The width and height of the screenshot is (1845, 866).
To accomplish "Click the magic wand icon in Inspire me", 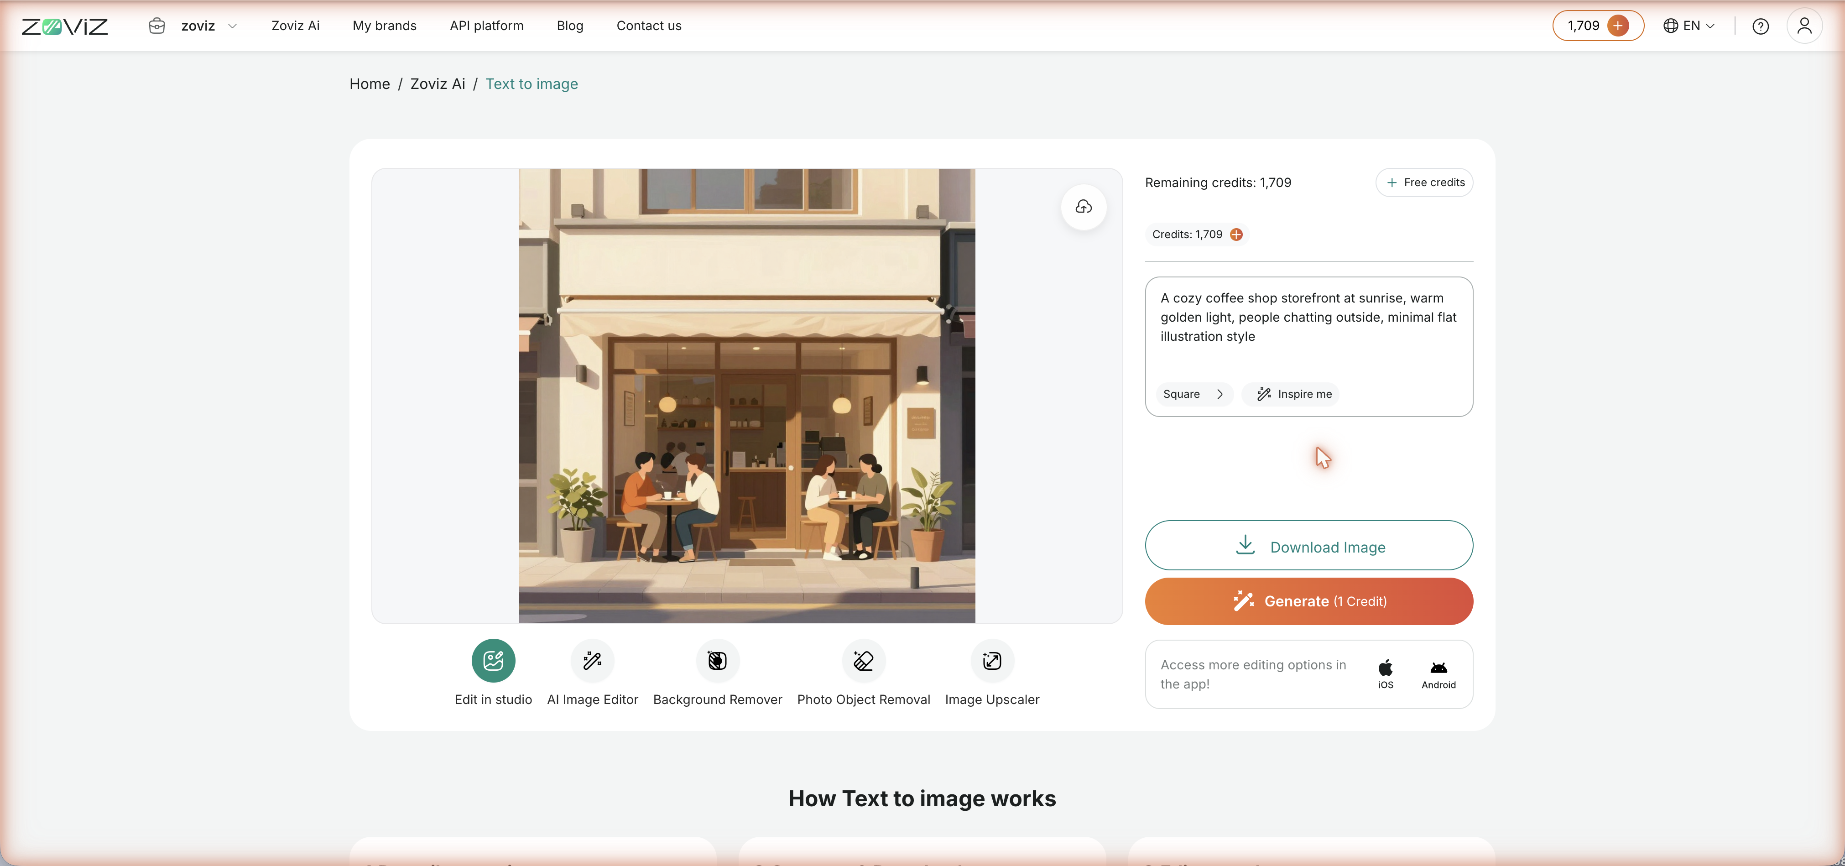I will tap(1263, 394).
